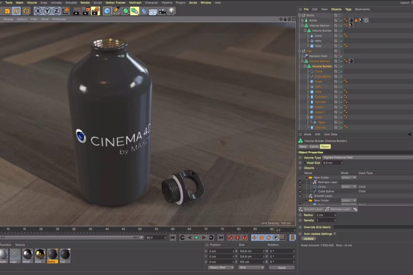
Task: Collapse the Bottle null group
Action: click(299, 15)
